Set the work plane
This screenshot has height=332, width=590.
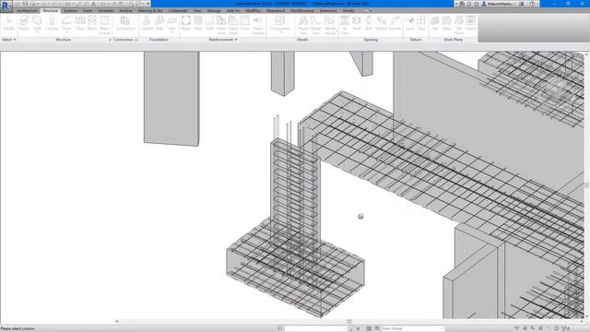tap(434, 23)
